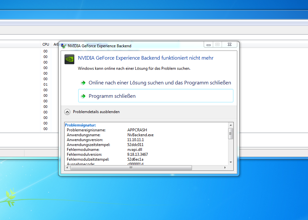Viewport: 308px width, 220px height.
Task: Select NvBackend.exe application name value
Action: (x=140, y=135)
